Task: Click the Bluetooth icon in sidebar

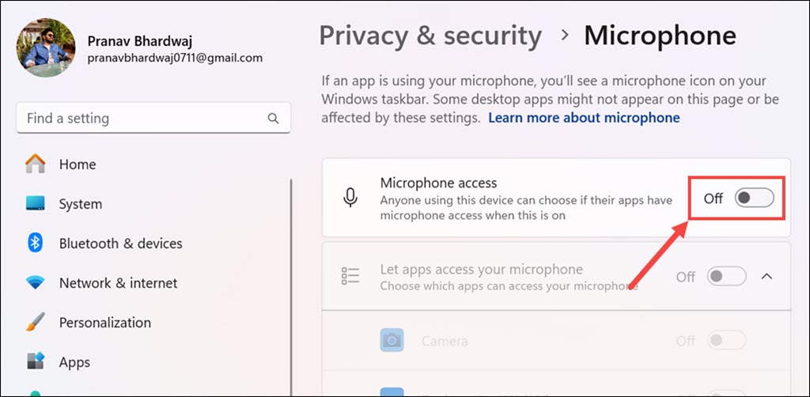Action: [x=36, y=244]
